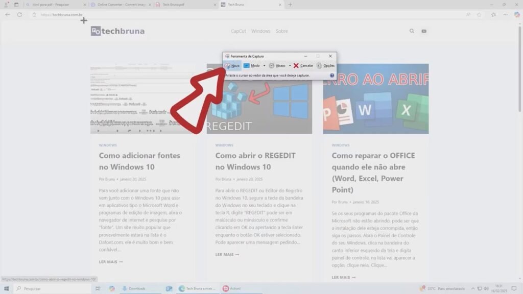Click the blue help question mark icon
The height and width of the screenshot is (294, 523).
click(332, 75)
